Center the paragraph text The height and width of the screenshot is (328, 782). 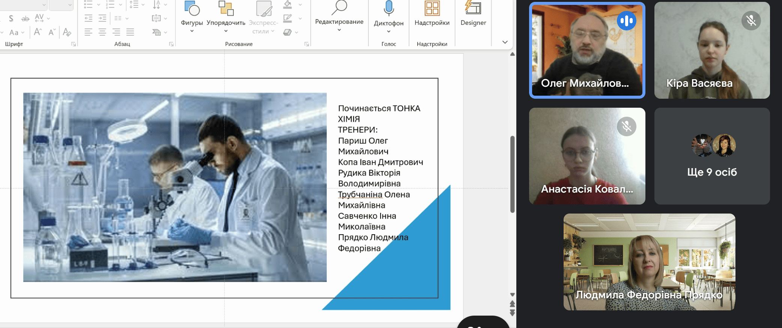(102, 32)
